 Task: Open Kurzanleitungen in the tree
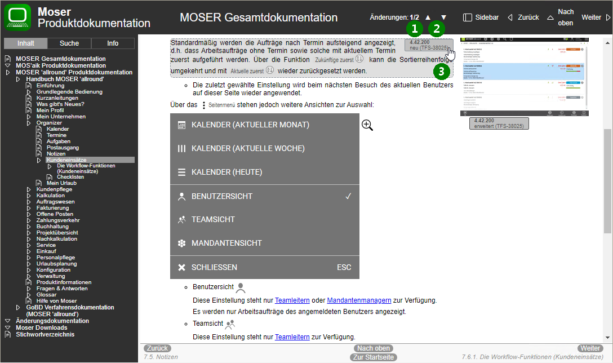[x=57, y=98]
